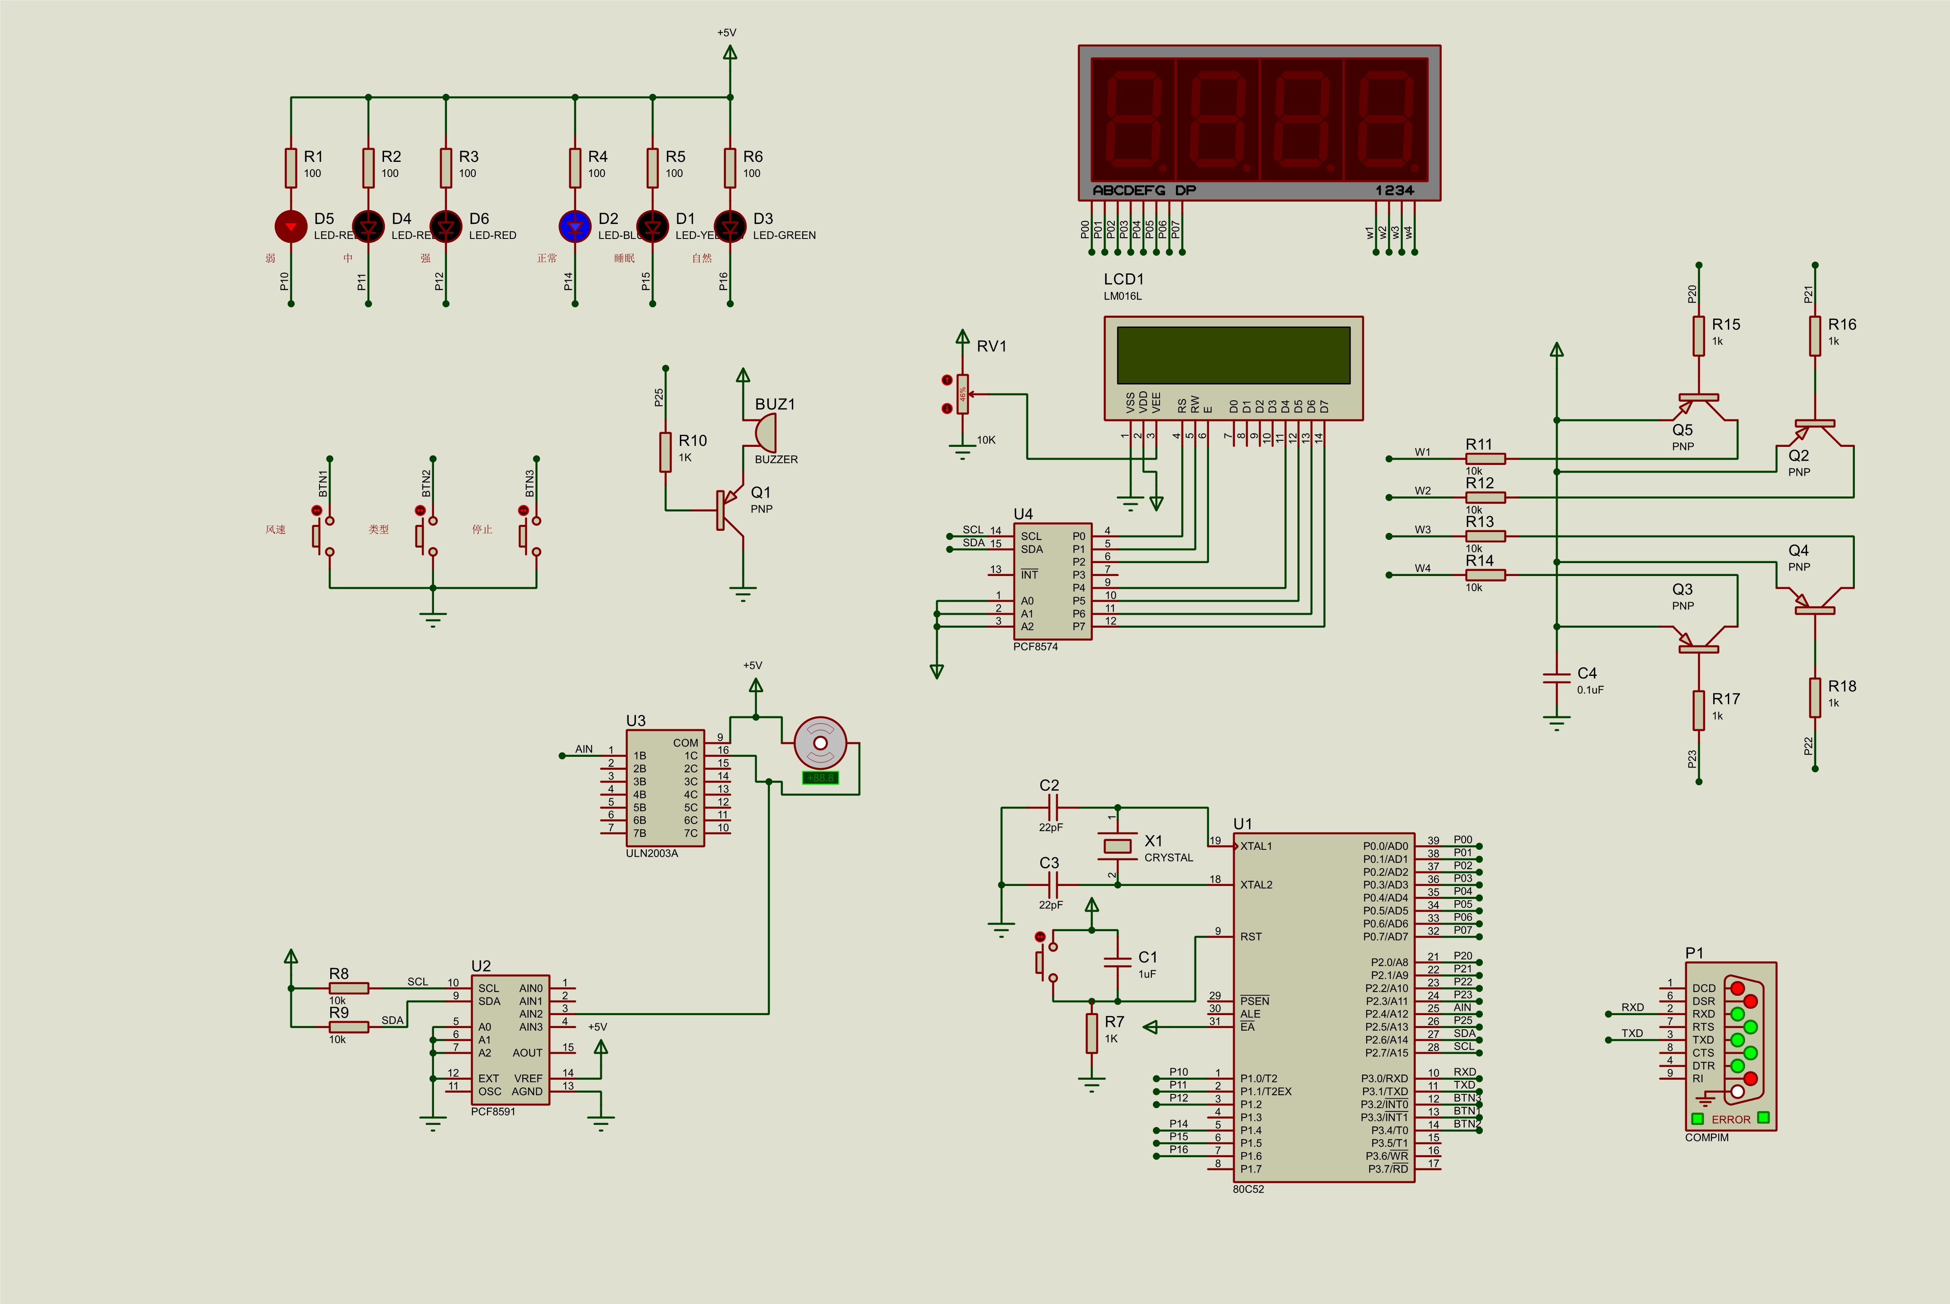This screenshot has height=1304, width=1950.
Task: Click the 'XTAL1' pin label on U1
Action: pyautogui.click(x=1256, y=846)
